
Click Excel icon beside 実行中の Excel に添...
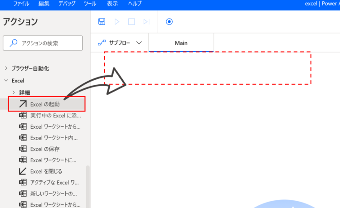click(23, 115)
